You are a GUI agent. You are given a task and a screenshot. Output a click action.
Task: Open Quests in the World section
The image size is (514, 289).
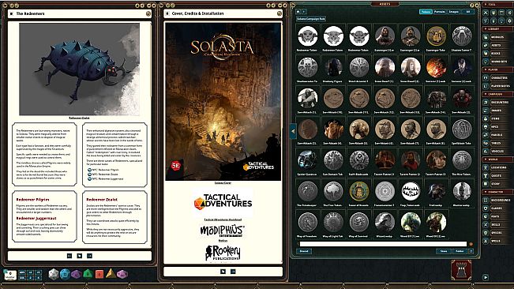[497, 175]
